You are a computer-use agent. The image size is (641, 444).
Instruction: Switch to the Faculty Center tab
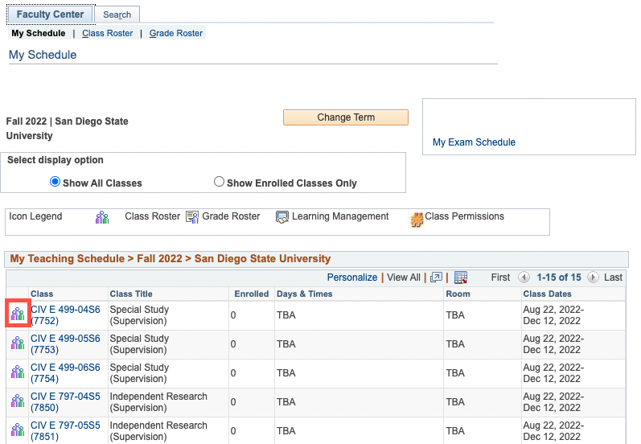(51, 14)
